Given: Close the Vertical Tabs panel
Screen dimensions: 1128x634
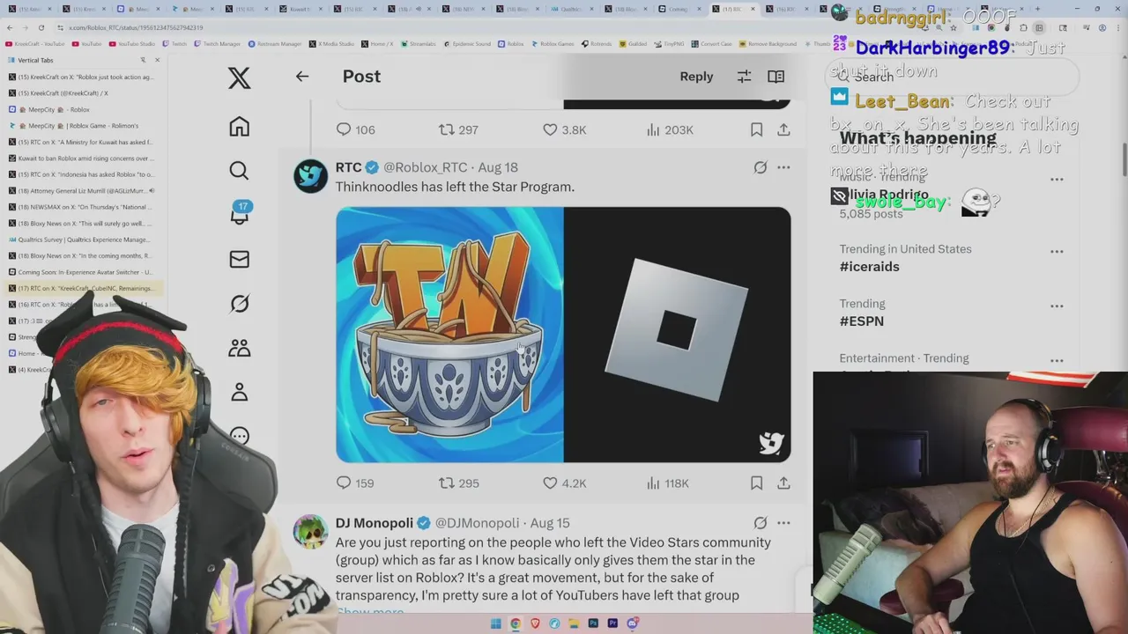Looking at the screenshot, I should (x=158, y=60).
